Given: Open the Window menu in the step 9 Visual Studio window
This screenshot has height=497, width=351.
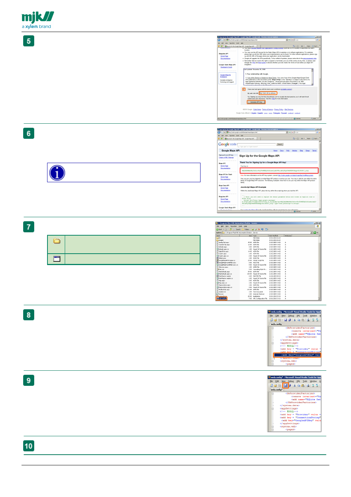Looking at the screenshot, I should (x=313, y=381).
